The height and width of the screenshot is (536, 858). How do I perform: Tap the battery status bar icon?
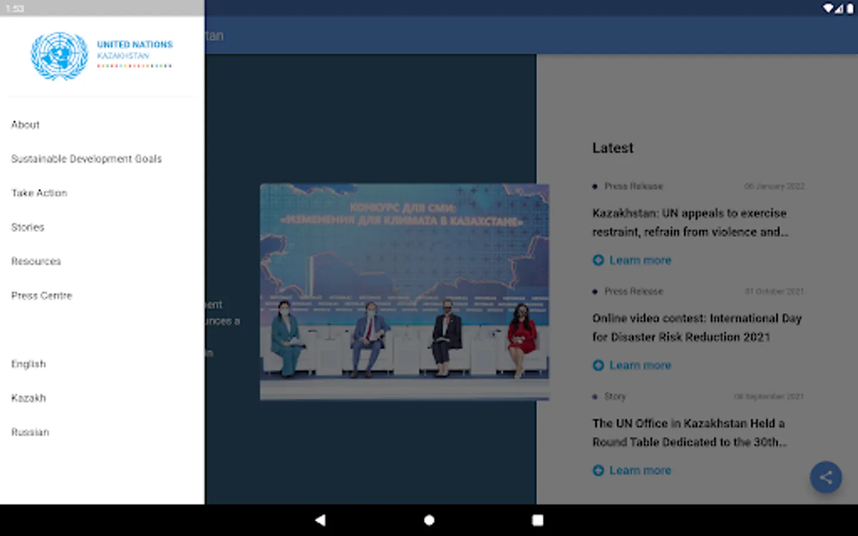[x=850, y=8]
